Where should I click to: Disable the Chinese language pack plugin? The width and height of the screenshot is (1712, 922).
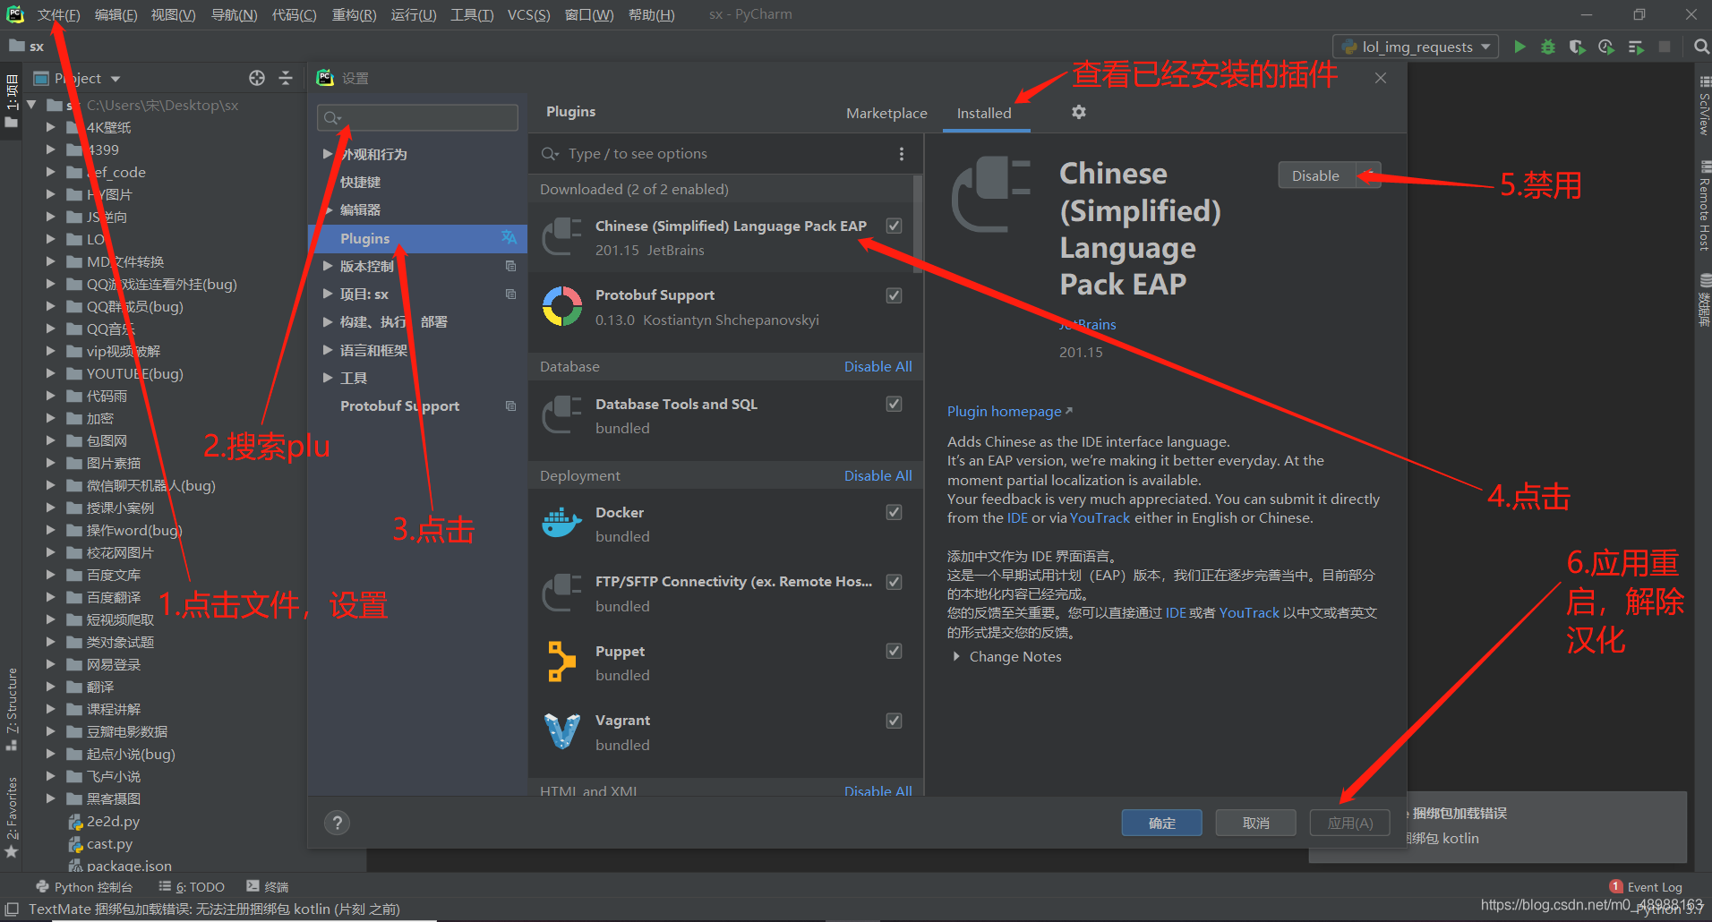point(1316,175)
